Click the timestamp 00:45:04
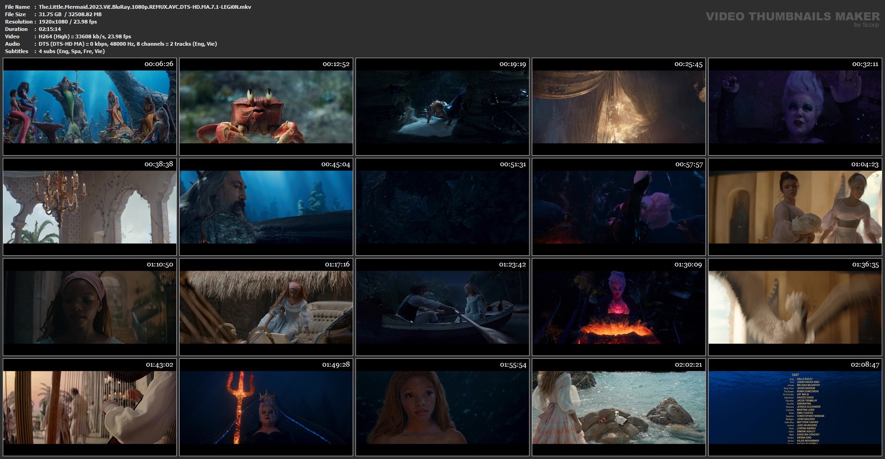Image resolution: width=885 pixels, height=459 pixels. [336, 164]
